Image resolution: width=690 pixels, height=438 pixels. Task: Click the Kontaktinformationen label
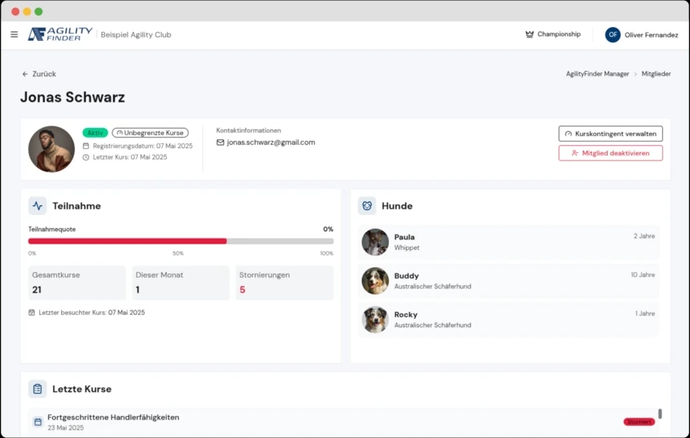click(249, 130)
